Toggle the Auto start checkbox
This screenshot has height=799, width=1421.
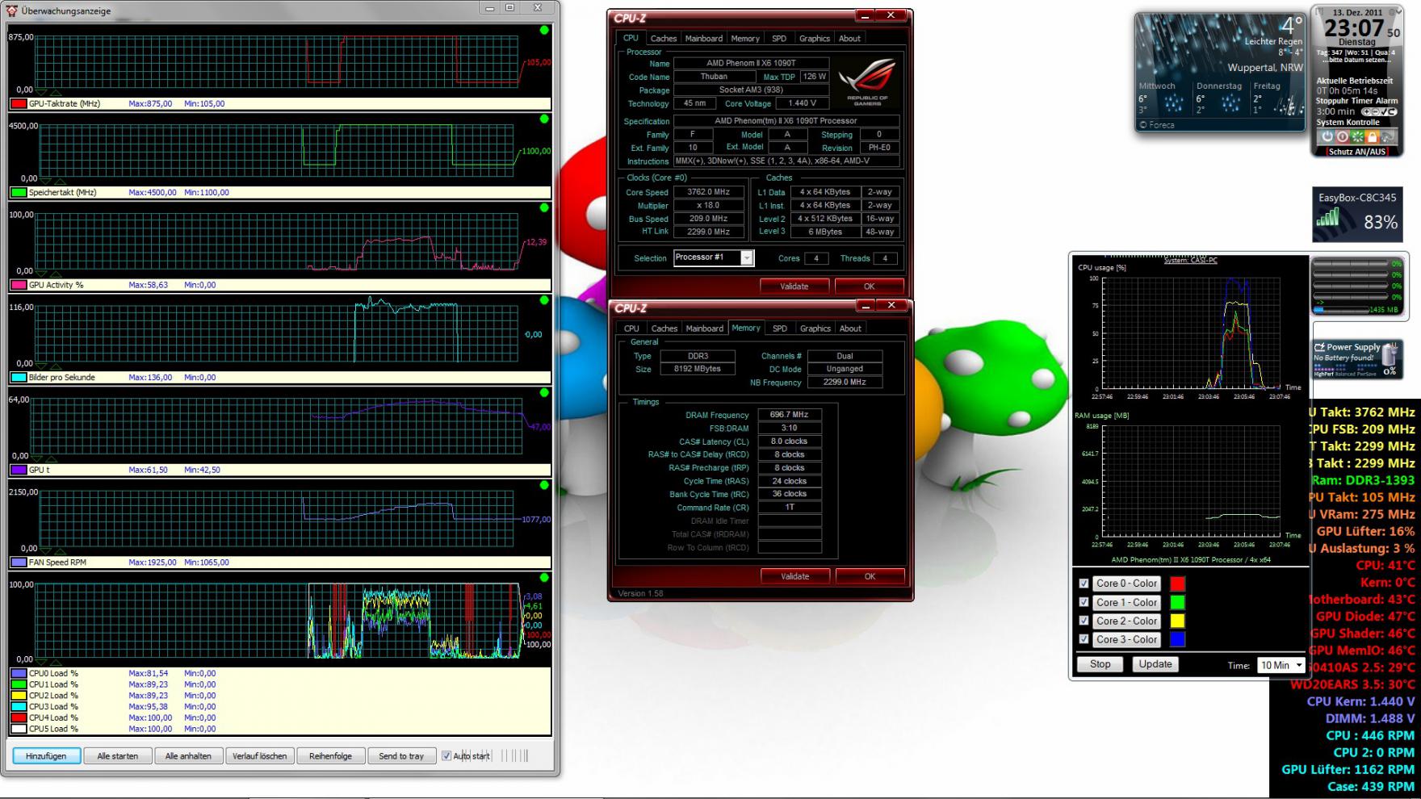pyautogui.click(x=446, y=756)
